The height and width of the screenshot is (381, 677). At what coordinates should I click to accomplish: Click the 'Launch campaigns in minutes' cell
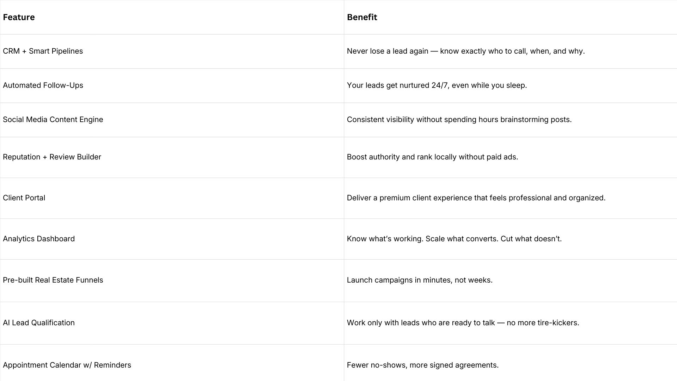[420, 280]
